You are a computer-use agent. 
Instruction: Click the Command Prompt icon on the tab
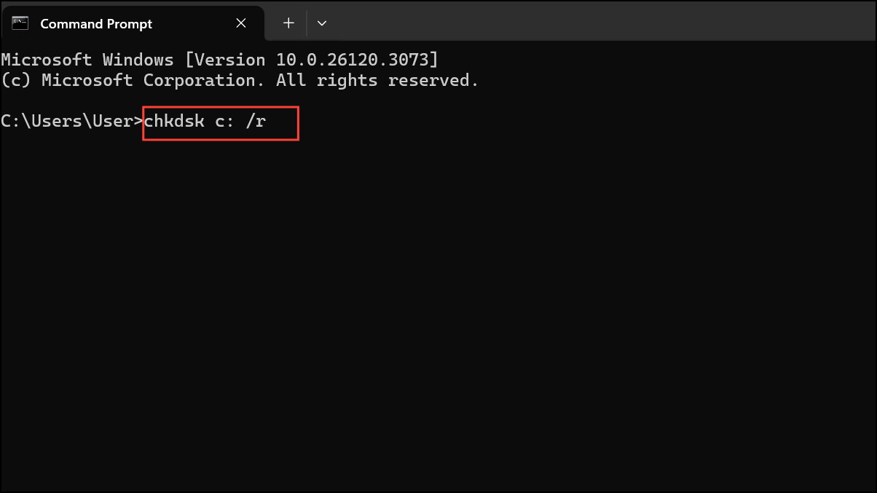pyautogui.click(x=19, y=23)
